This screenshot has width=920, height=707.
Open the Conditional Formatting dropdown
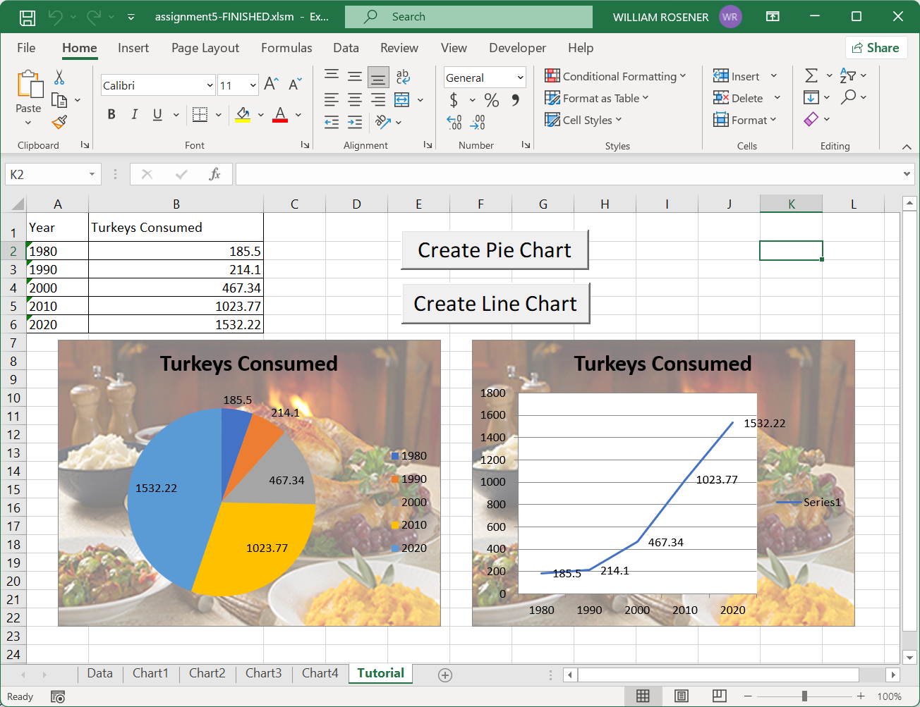pyautogui.click(x=615, y=76)
